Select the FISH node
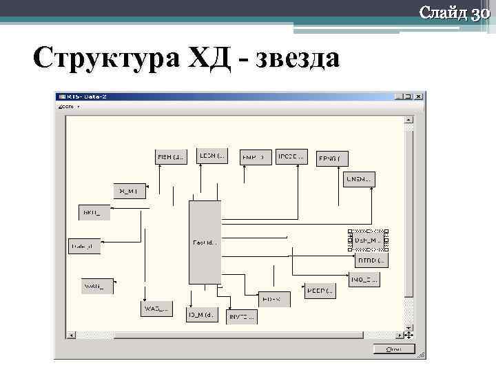The height and width of the screenshot is (372, 496). click(x=171, y=157)
